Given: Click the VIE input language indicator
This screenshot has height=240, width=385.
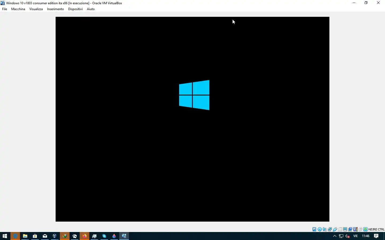Looking at the screenshot, I should click(x=356, y=236).
